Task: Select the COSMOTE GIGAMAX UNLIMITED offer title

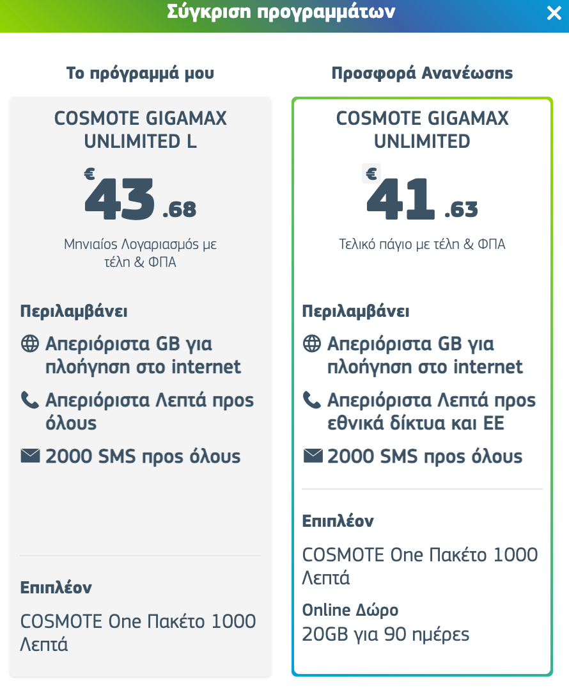Action: click(422, 130)
